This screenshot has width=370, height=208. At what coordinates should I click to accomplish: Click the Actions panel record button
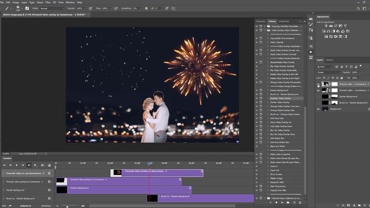(x=276, y=203)
